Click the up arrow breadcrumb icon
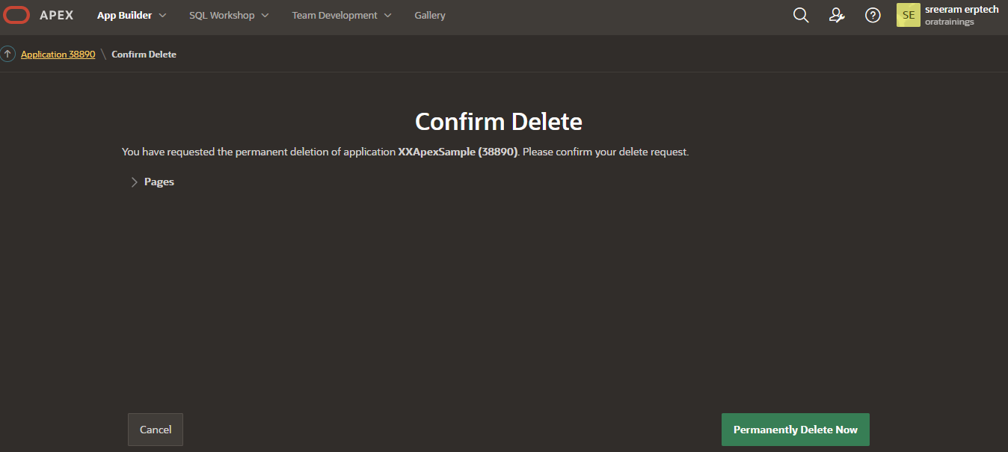Image resolution: width=1008 pixels, height=452 pixels. click(8, 55)
